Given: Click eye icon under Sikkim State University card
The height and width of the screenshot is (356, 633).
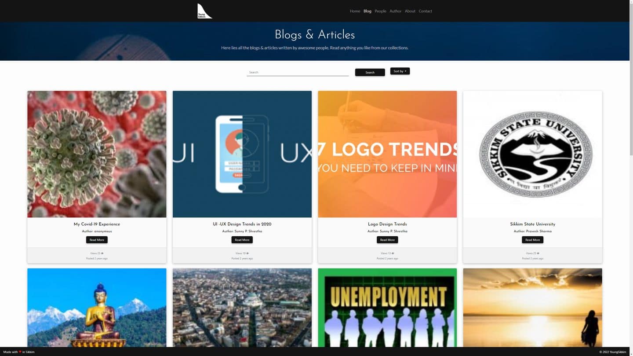Looking at the screenshot, I should 538,253.
